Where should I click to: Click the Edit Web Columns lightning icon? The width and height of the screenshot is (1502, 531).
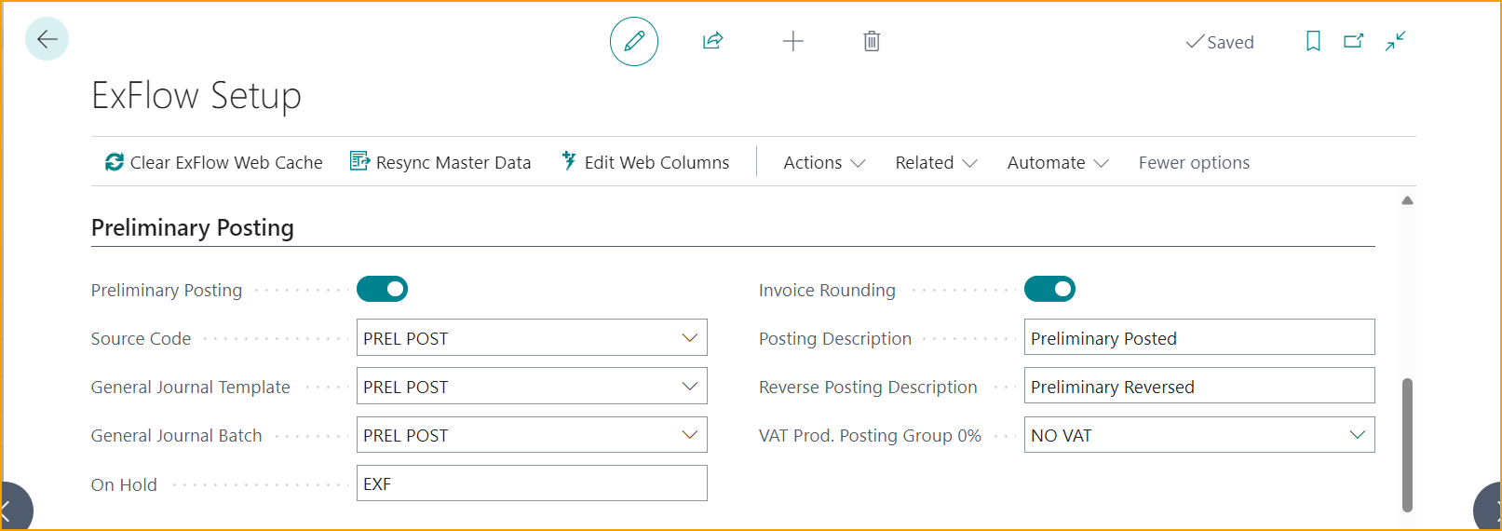coord(569,161)
